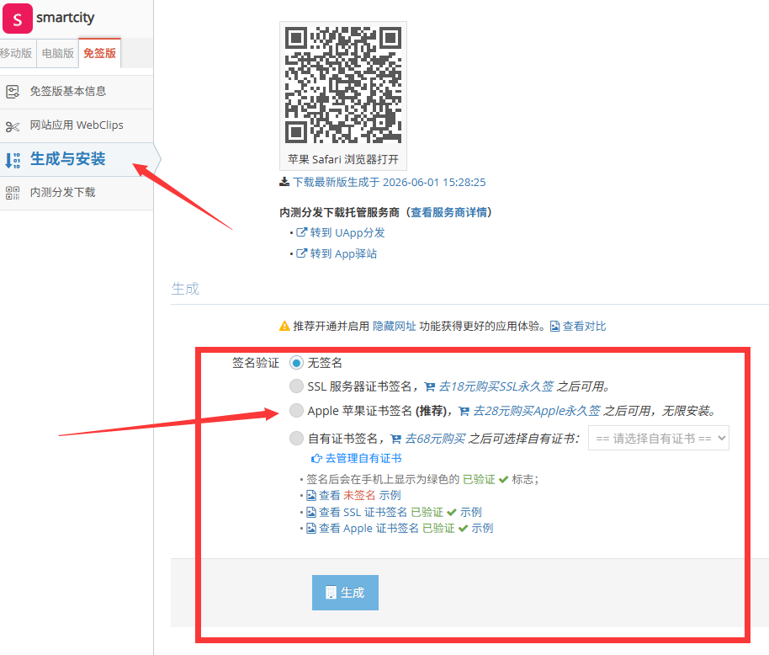This screenshot has width=769, height=655.
Task: Click the 苹果 Safari 浏览器打开 caption
Action: [343, 159]
